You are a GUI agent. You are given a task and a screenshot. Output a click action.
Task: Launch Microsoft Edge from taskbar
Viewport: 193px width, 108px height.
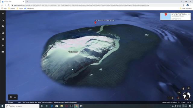(x=52, y=106)
